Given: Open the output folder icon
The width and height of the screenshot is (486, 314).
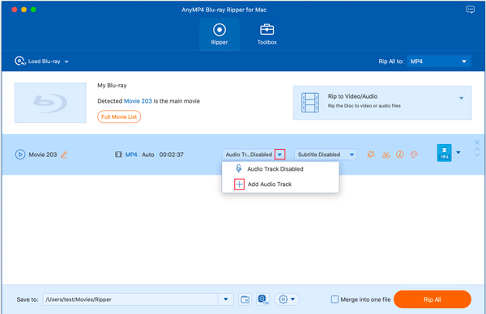Looking at the screenshot, I should [245, 299].
